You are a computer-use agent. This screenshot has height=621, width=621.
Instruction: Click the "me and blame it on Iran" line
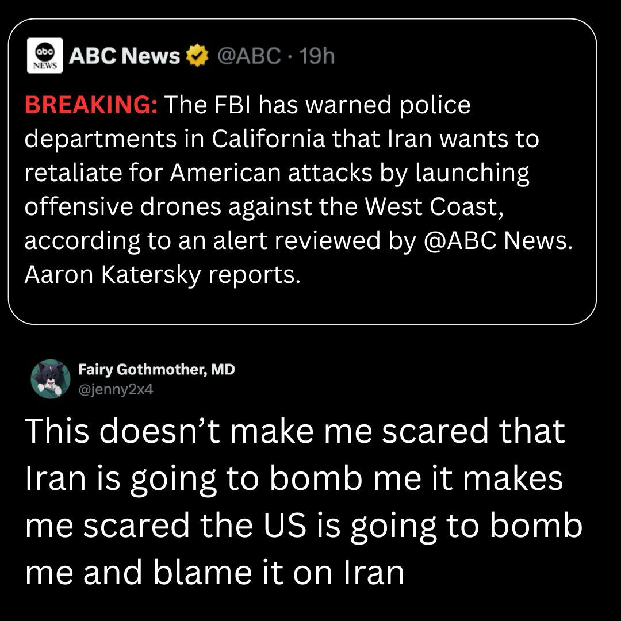(214, 572)
